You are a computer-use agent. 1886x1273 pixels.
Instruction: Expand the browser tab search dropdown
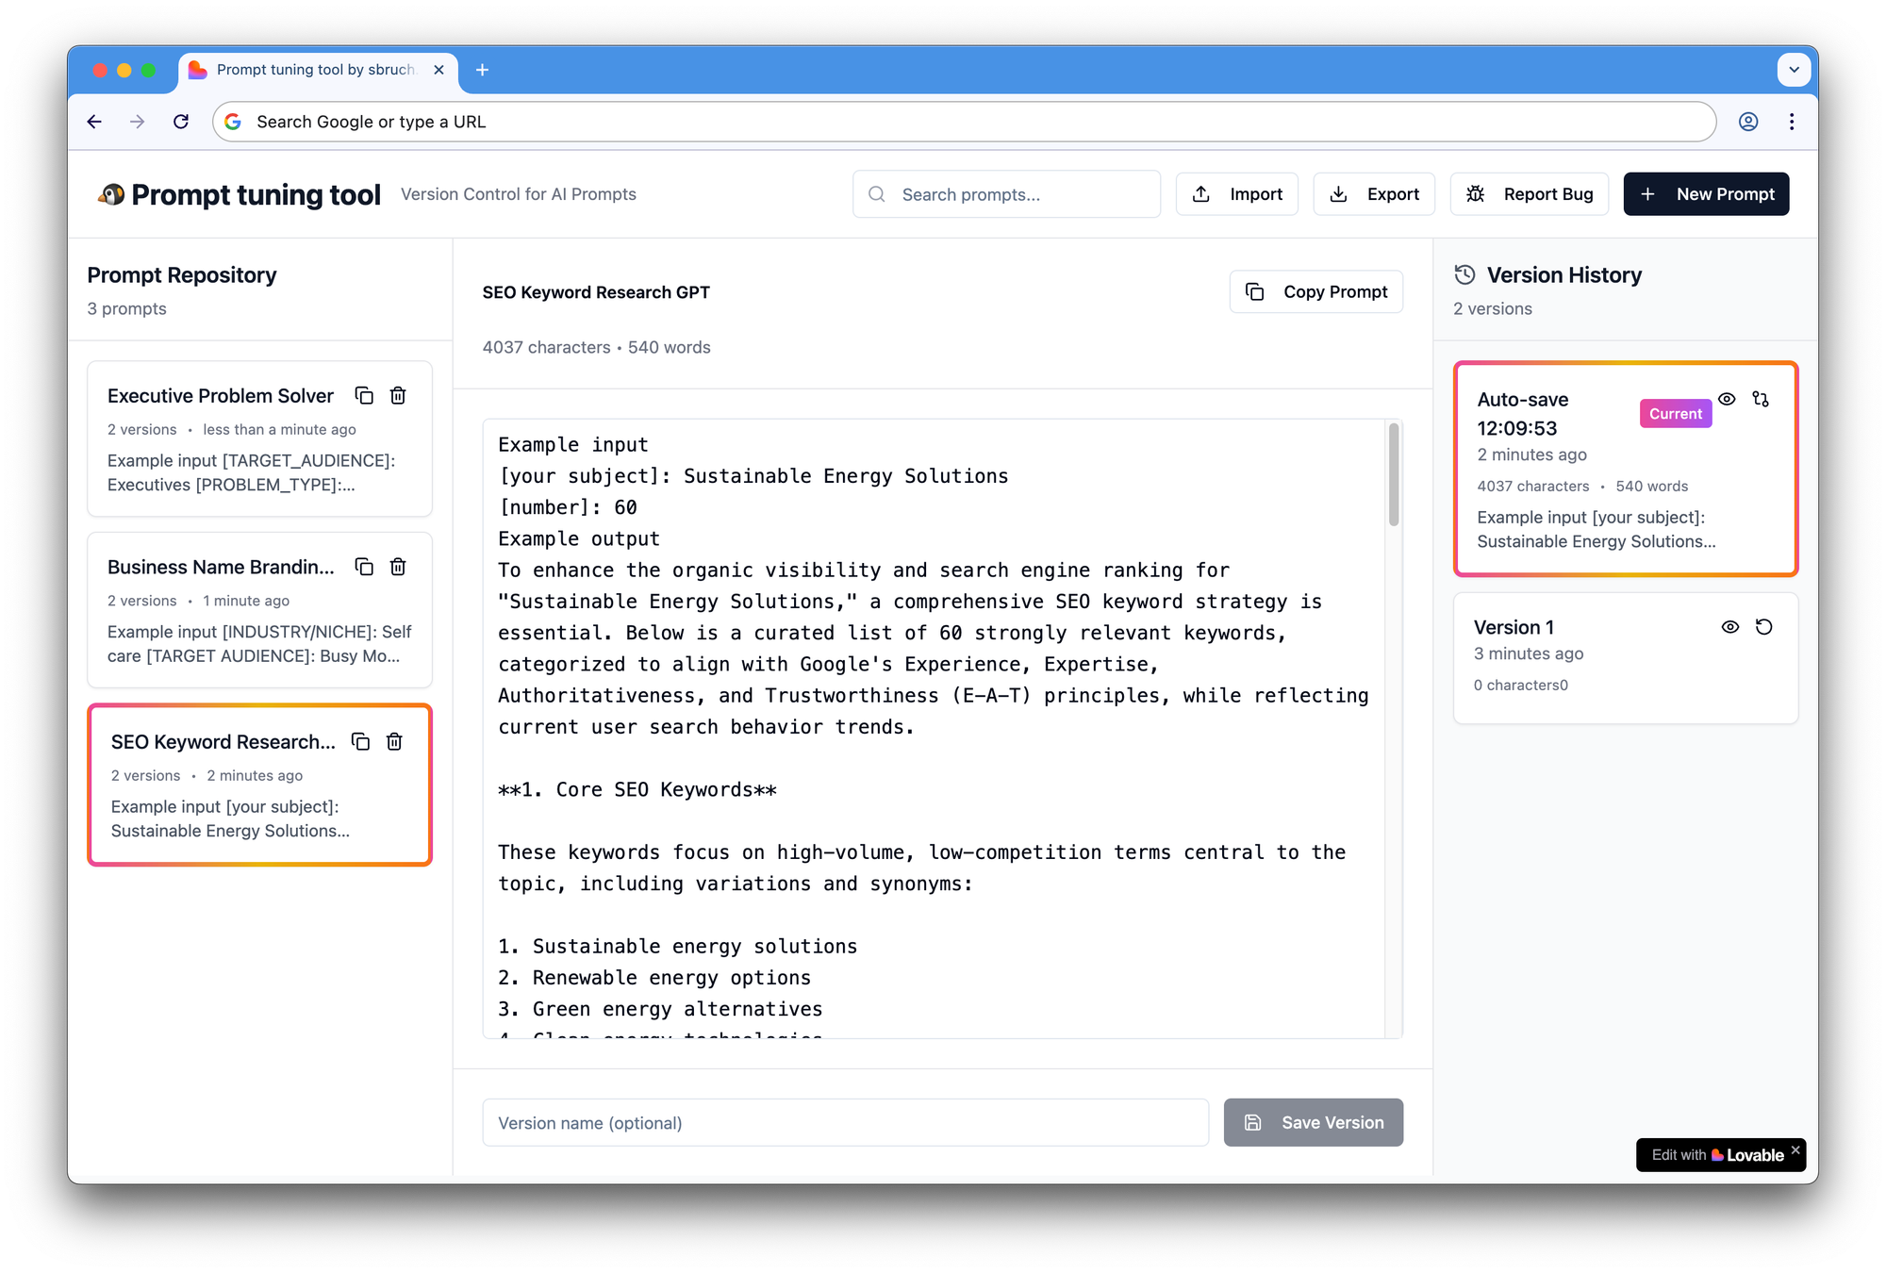tap(1794, 70)
